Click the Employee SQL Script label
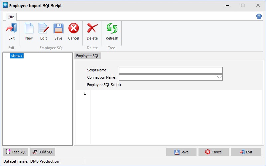The height and width of the screenshot is (166, 266). pos(104,85)
